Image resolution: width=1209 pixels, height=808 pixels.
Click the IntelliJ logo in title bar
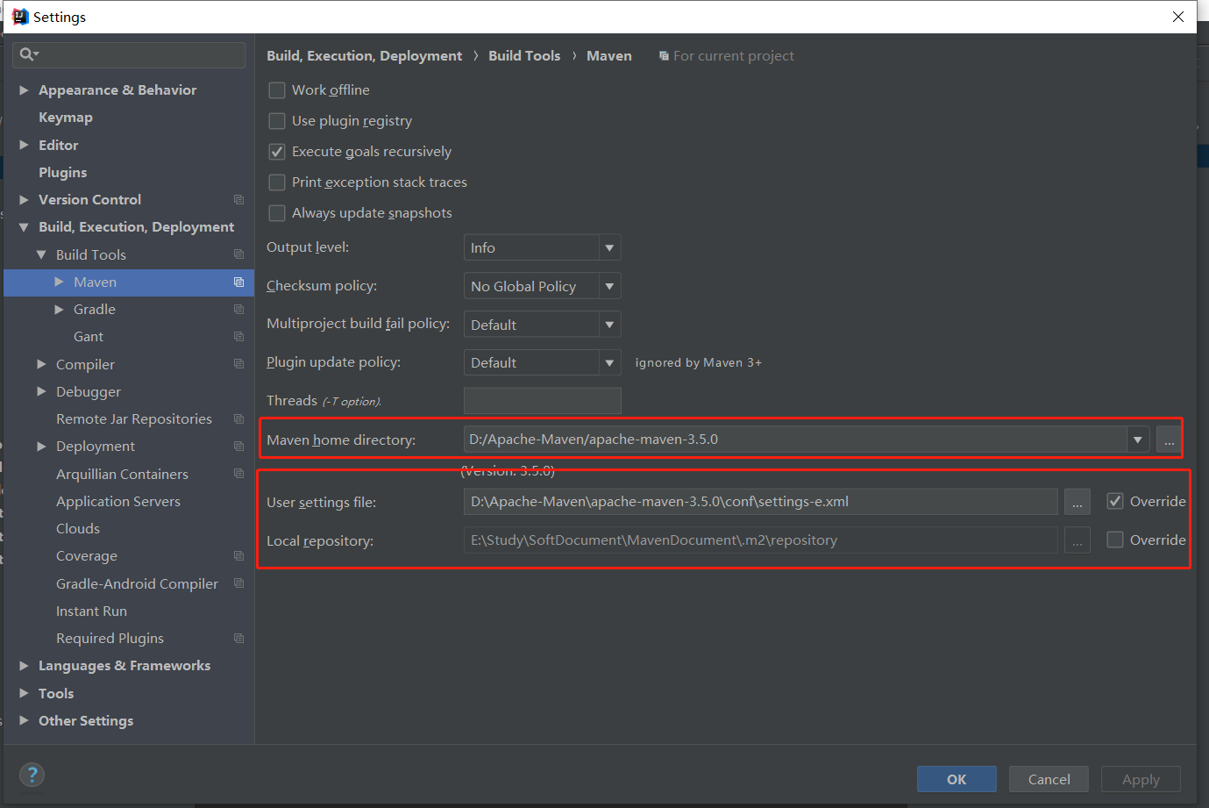[x=20, y=17]
